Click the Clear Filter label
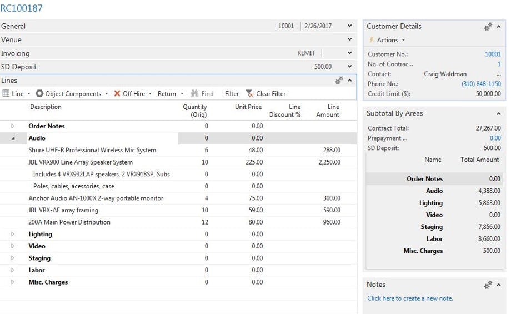Image resolution: width=511 pixels, height=314 pixels. click(271, 94)
